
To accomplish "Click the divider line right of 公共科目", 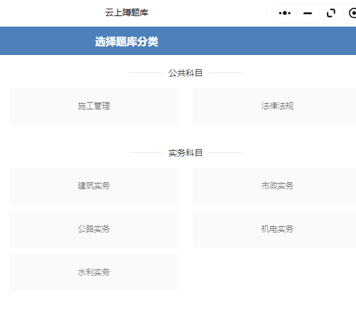I will [x=225, y=73].
